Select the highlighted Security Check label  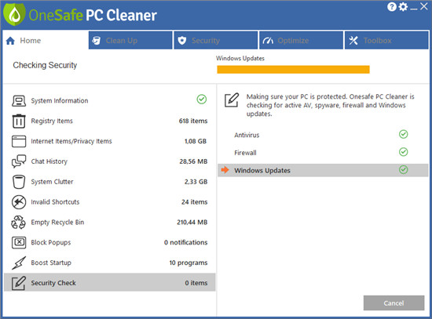53,283
